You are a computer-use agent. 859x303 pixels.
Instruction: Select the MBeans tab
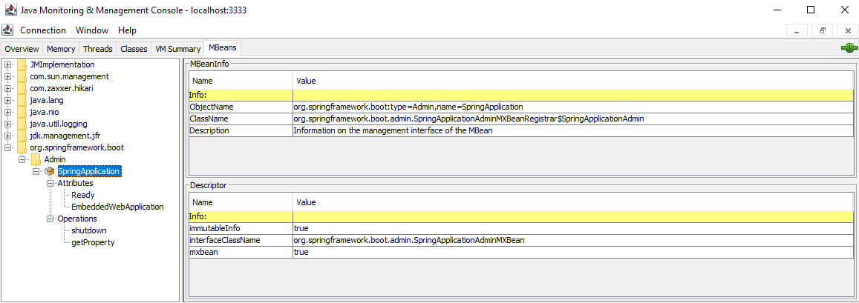(221, 48)
